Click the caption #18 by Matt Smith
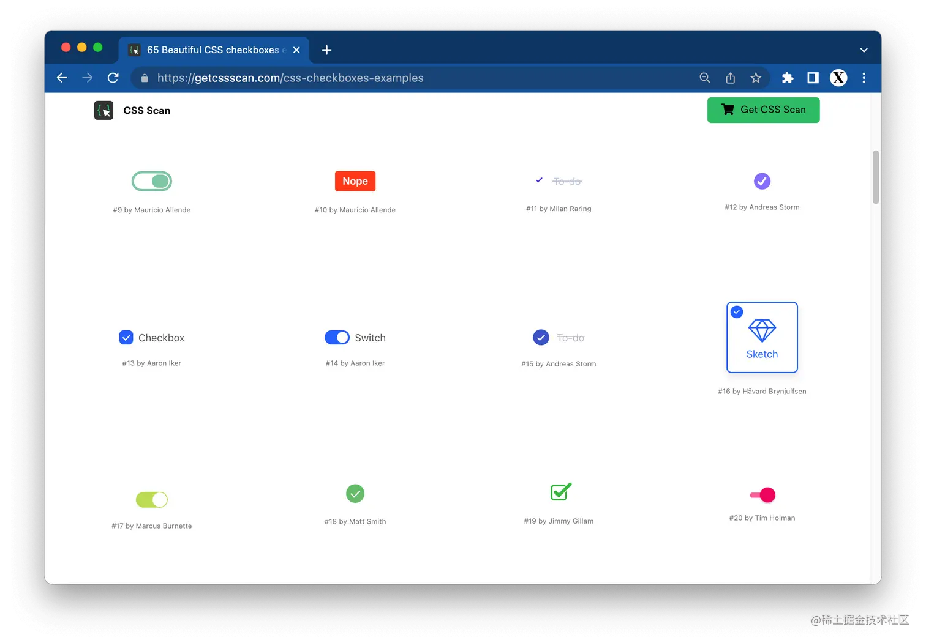 pos(355,522)
